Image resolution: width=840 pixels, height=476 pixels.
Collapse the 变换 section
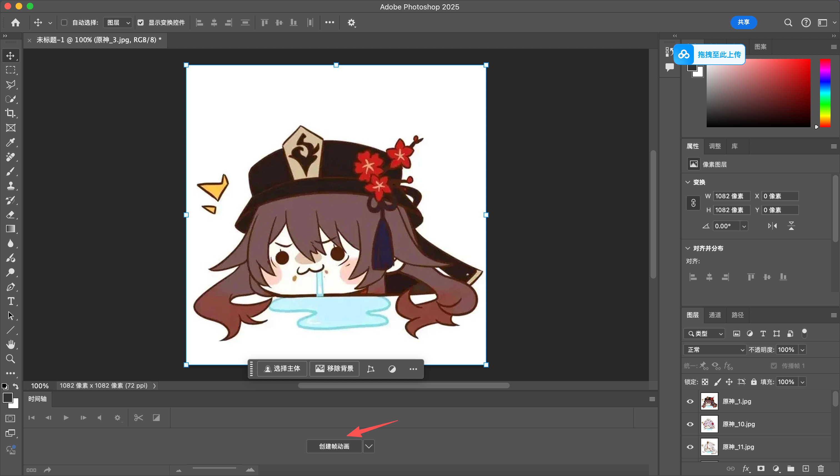pyautogui.click(x=687, y=182)
